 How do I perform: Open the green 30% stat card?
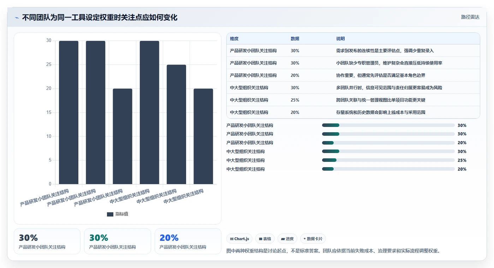118,241
